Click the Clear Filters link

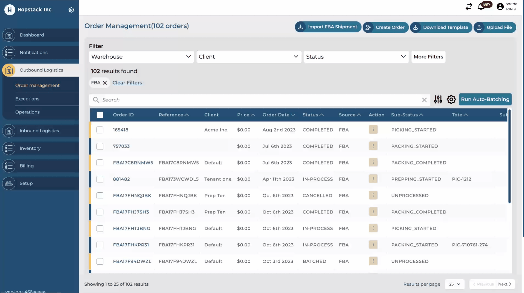coord(127,83)
